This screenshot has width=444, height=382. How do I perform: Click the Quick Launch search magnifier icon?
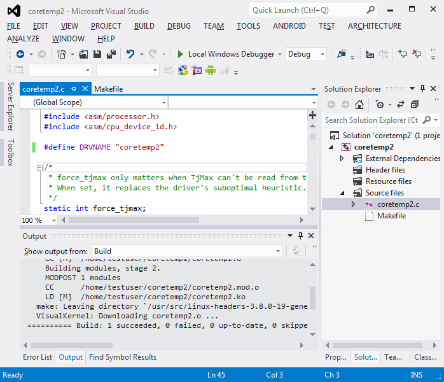coord(370,10)
